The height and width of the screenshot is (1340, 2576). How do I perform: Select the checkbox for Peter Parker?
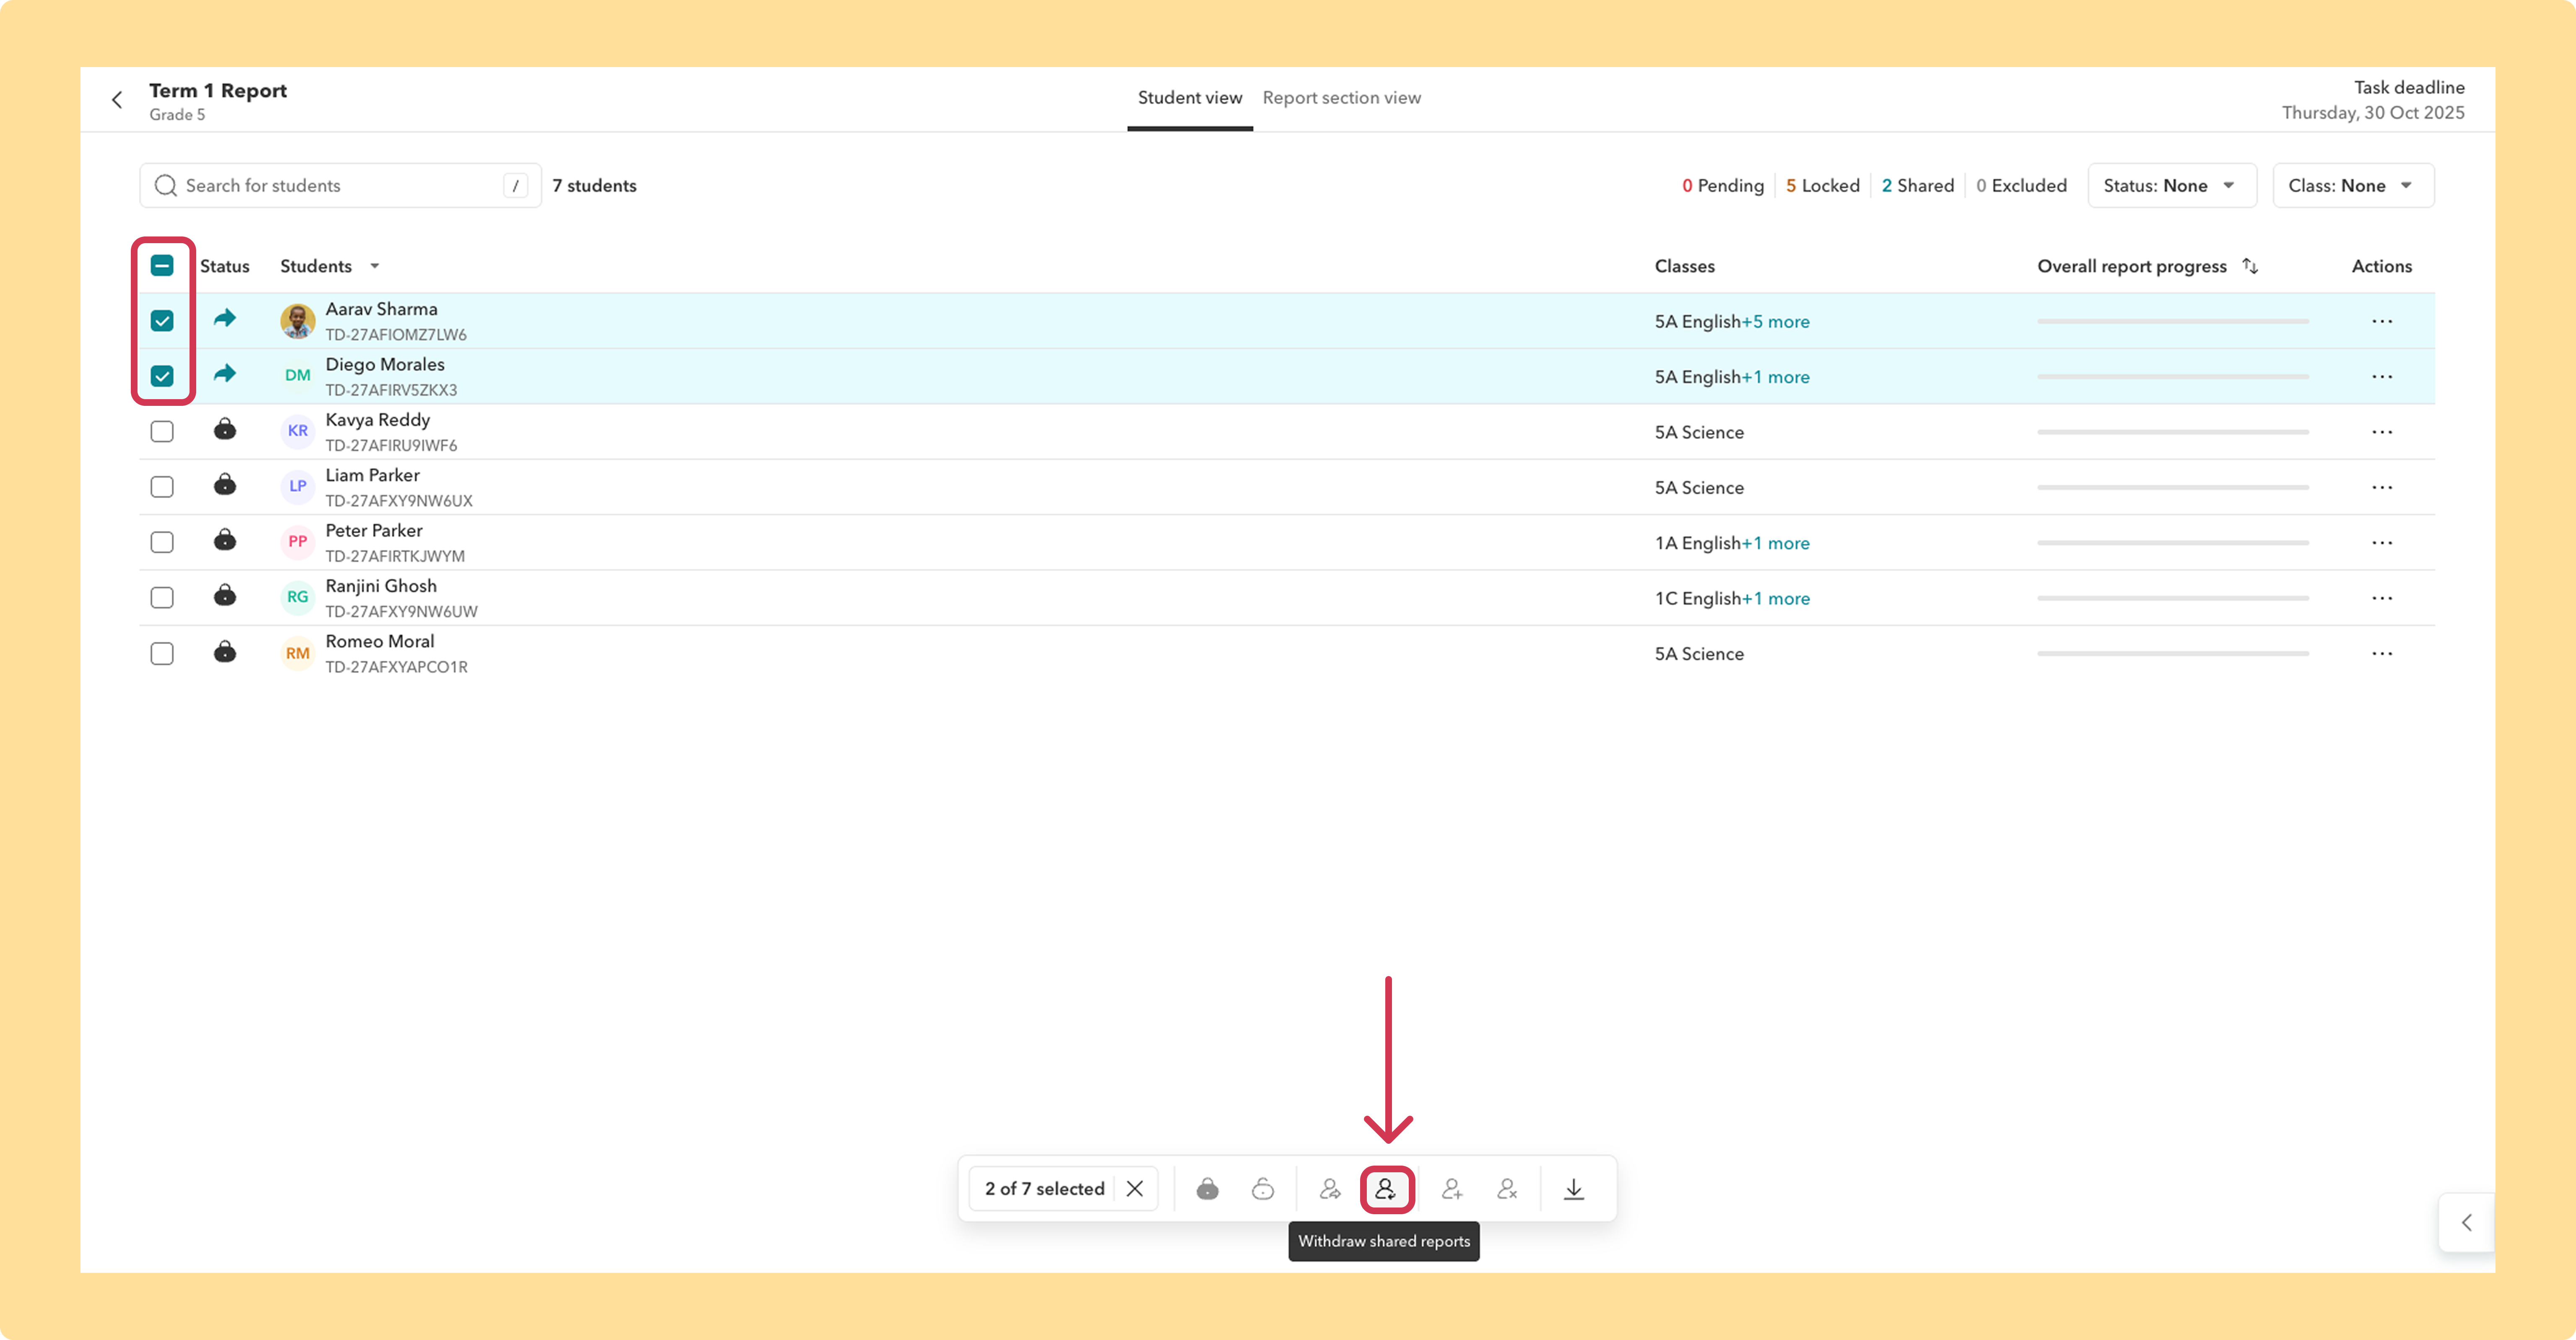tap(162, 542)
